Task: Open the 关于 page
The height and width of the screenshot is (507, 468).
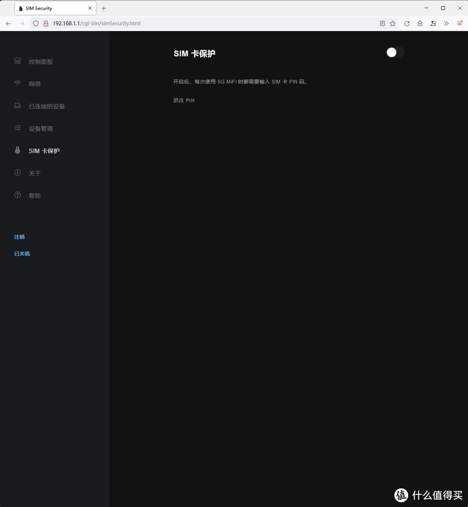Action: (x=35, y=173)
